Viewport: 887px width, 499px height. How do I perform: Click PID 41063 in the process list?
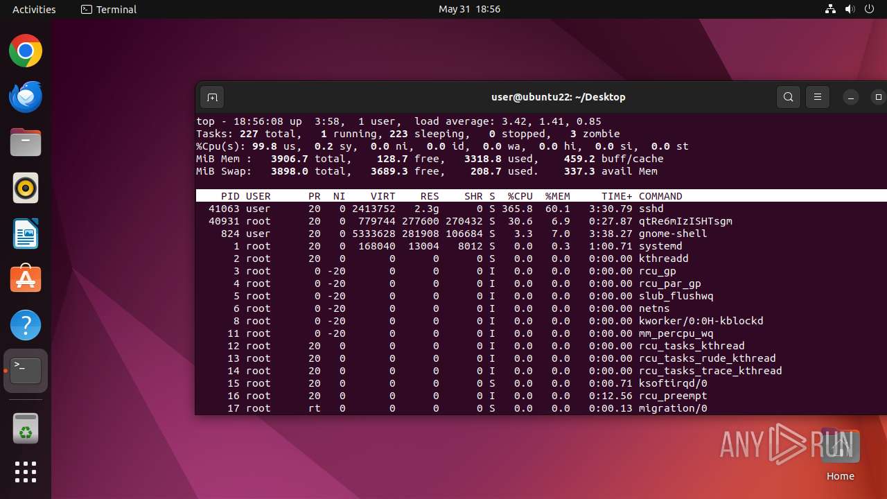click(x=224, y=209)
